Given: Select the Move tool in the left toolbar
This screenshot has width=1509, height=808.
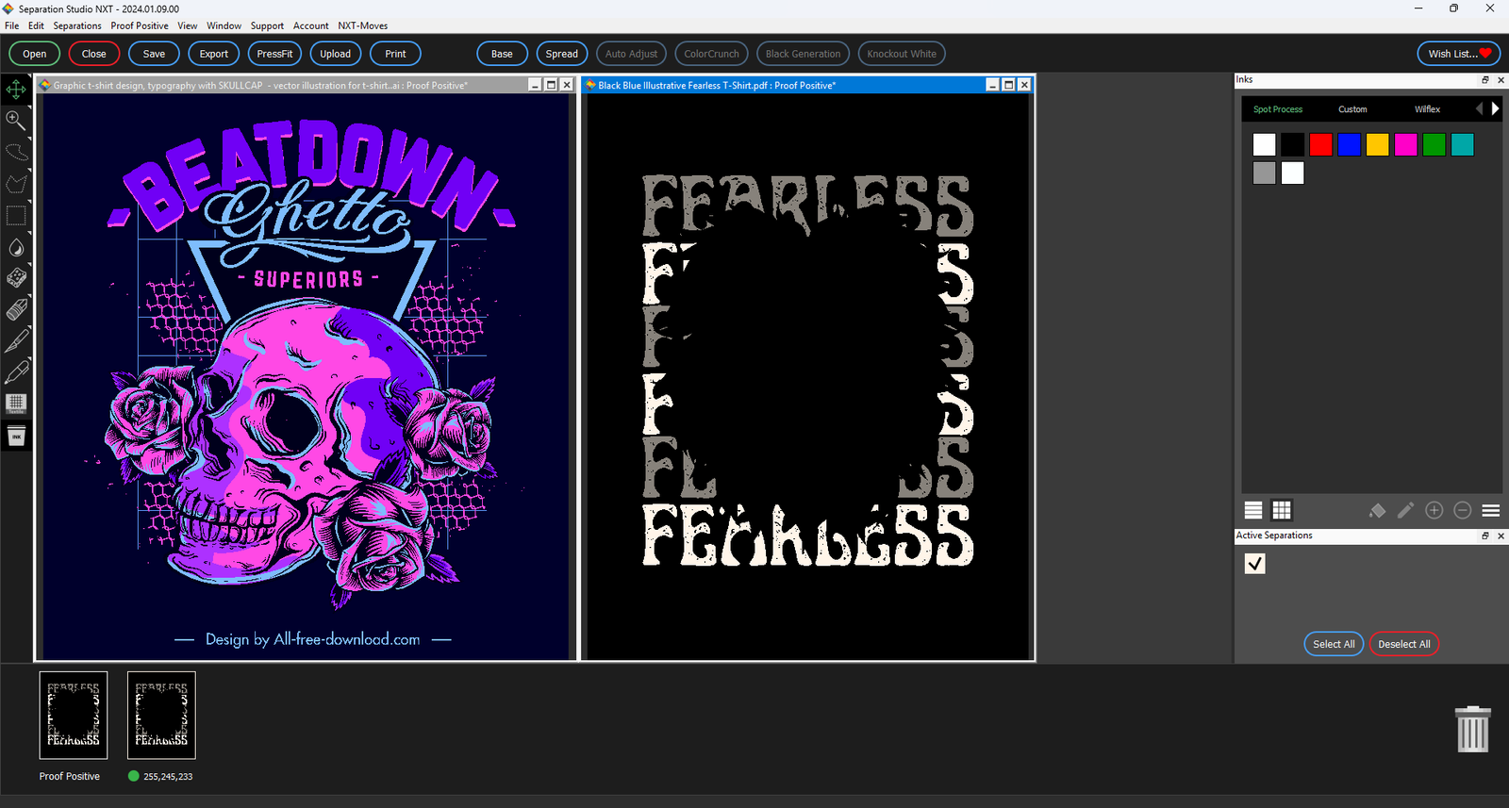Looking at the screenshot, I should tap(16, 90).
